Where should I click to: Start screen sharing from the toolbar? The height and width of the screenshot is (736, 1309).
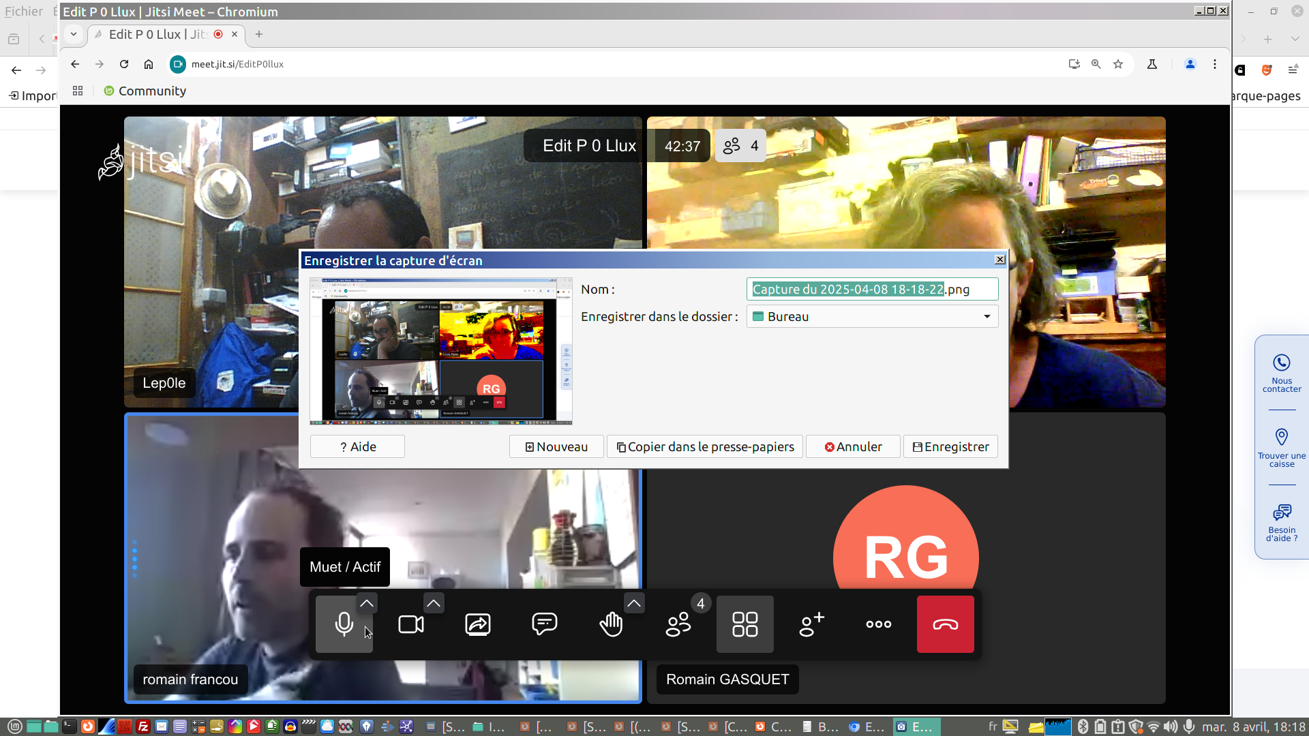click(x=477, y=624)
